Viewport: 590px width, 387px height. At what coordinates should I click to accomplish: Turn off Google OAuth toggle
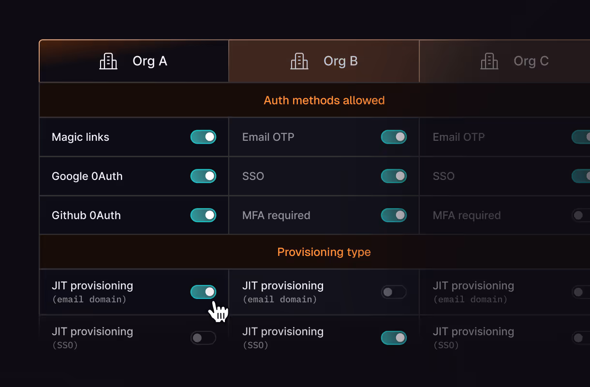203,176
